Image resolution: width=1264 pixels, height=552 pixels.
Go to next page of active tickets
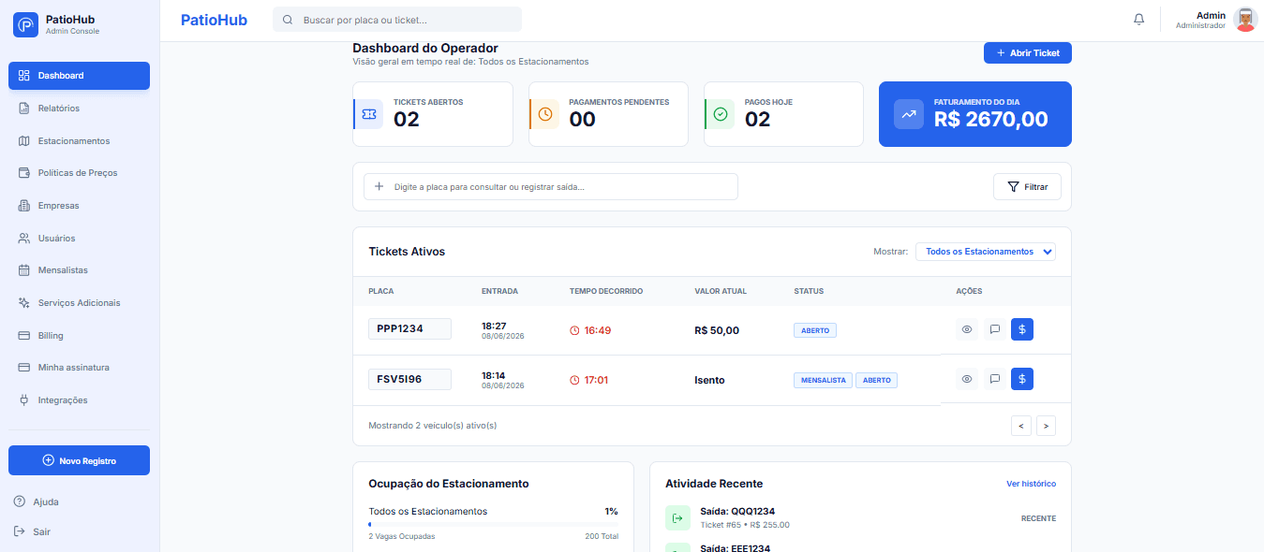1046,426
